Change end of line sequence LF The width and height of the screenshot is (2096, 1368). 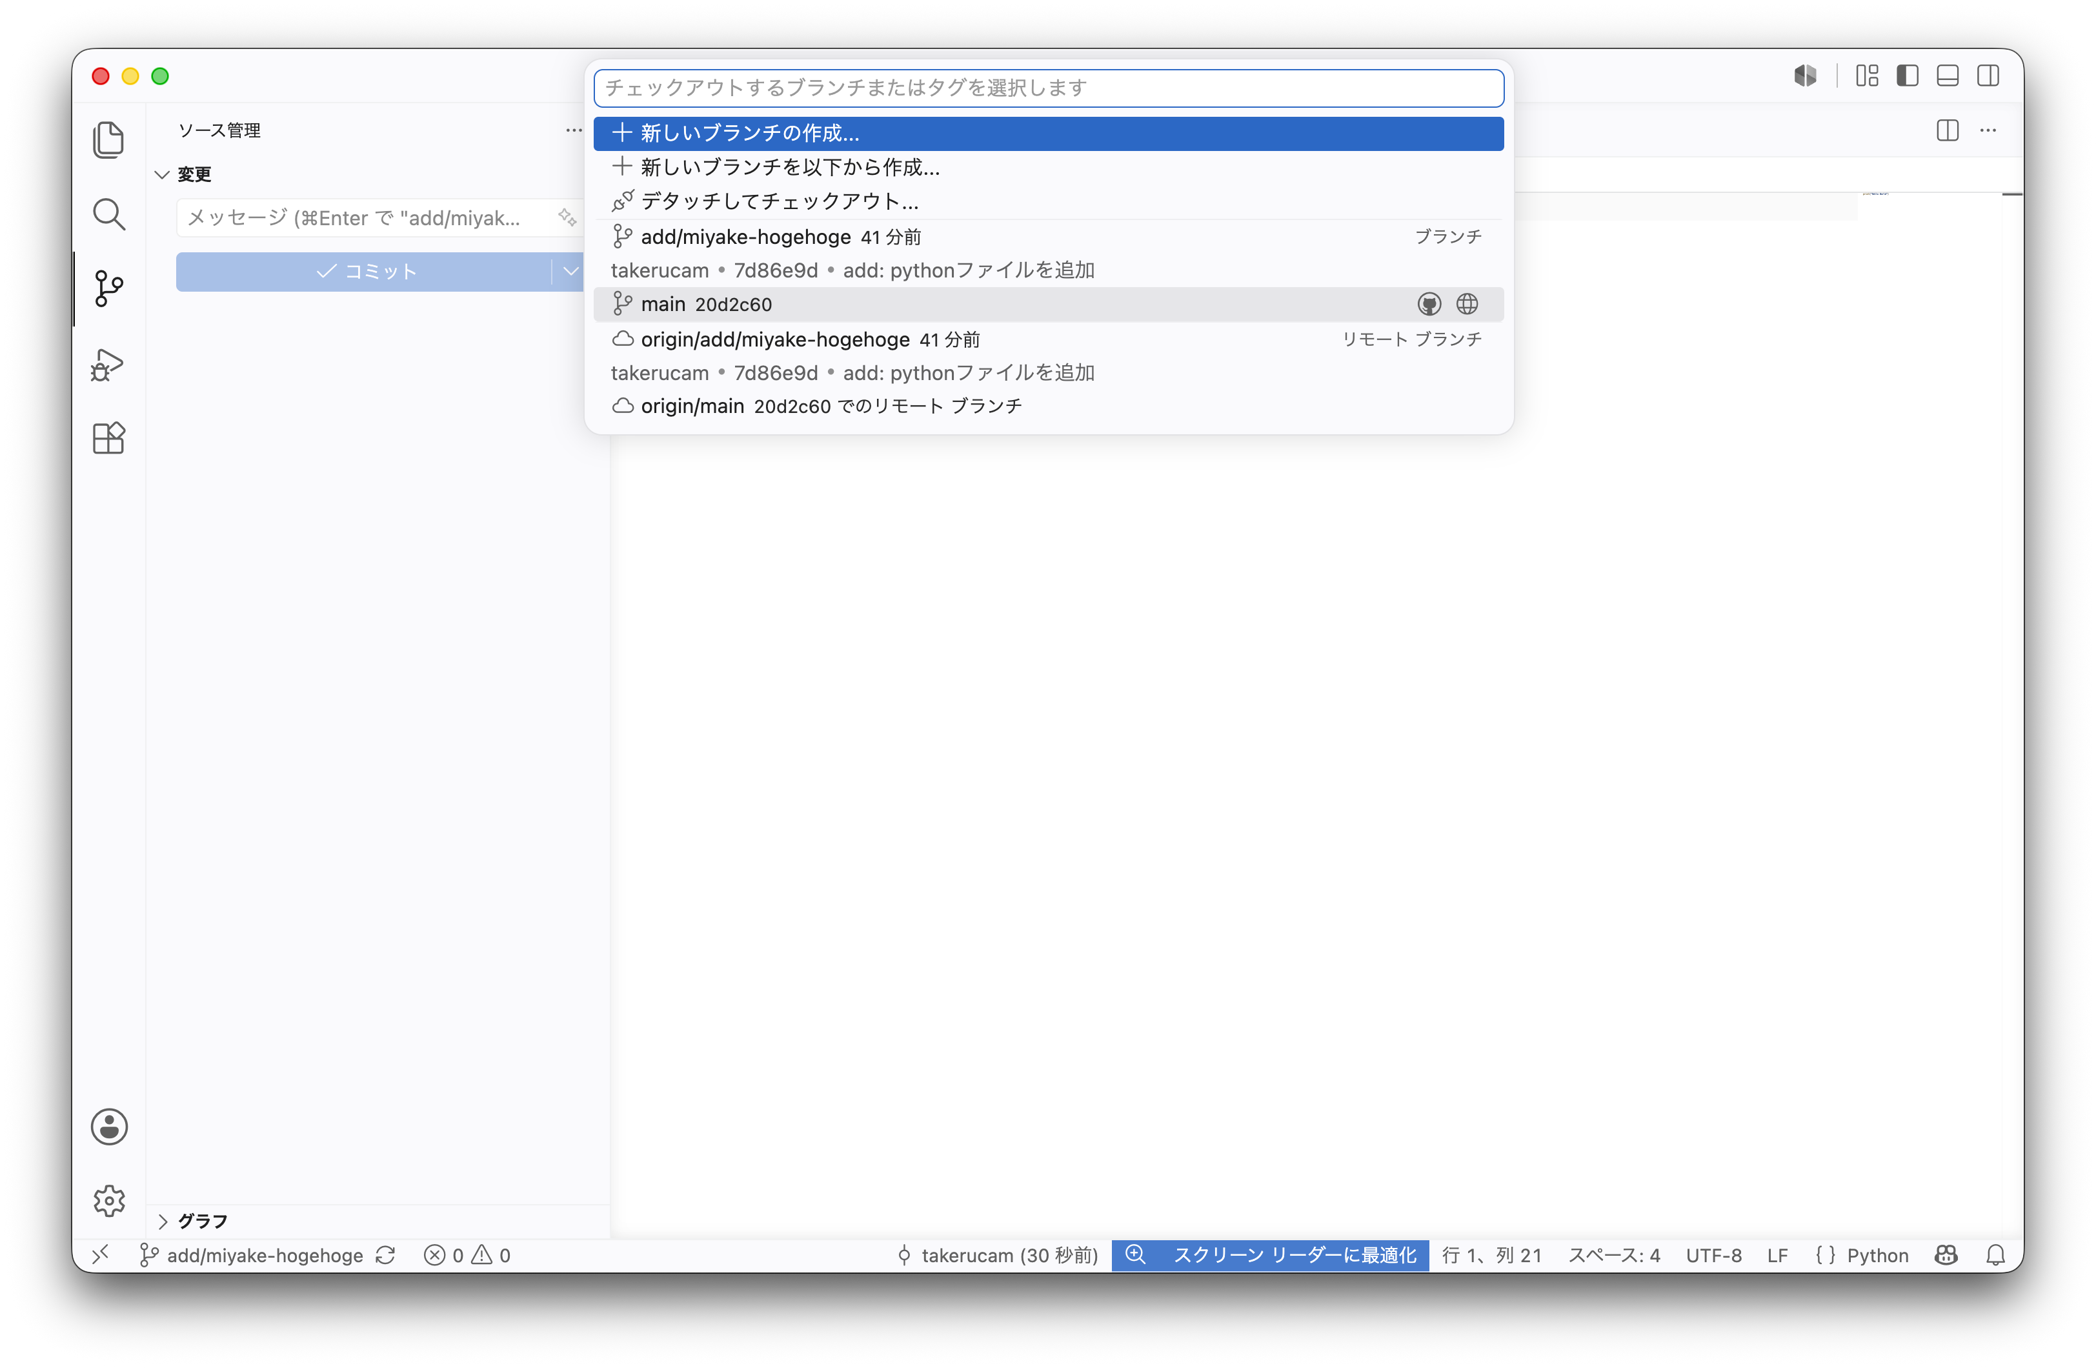click(1777, 1255)
